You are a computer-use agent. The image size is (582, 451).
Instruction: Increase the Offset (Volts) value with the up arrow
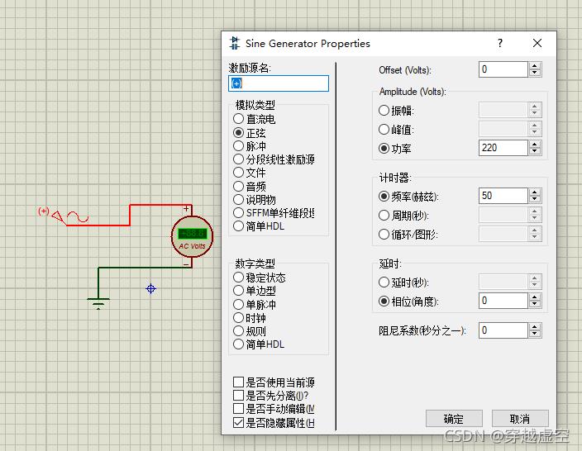(x=535, y=65)
